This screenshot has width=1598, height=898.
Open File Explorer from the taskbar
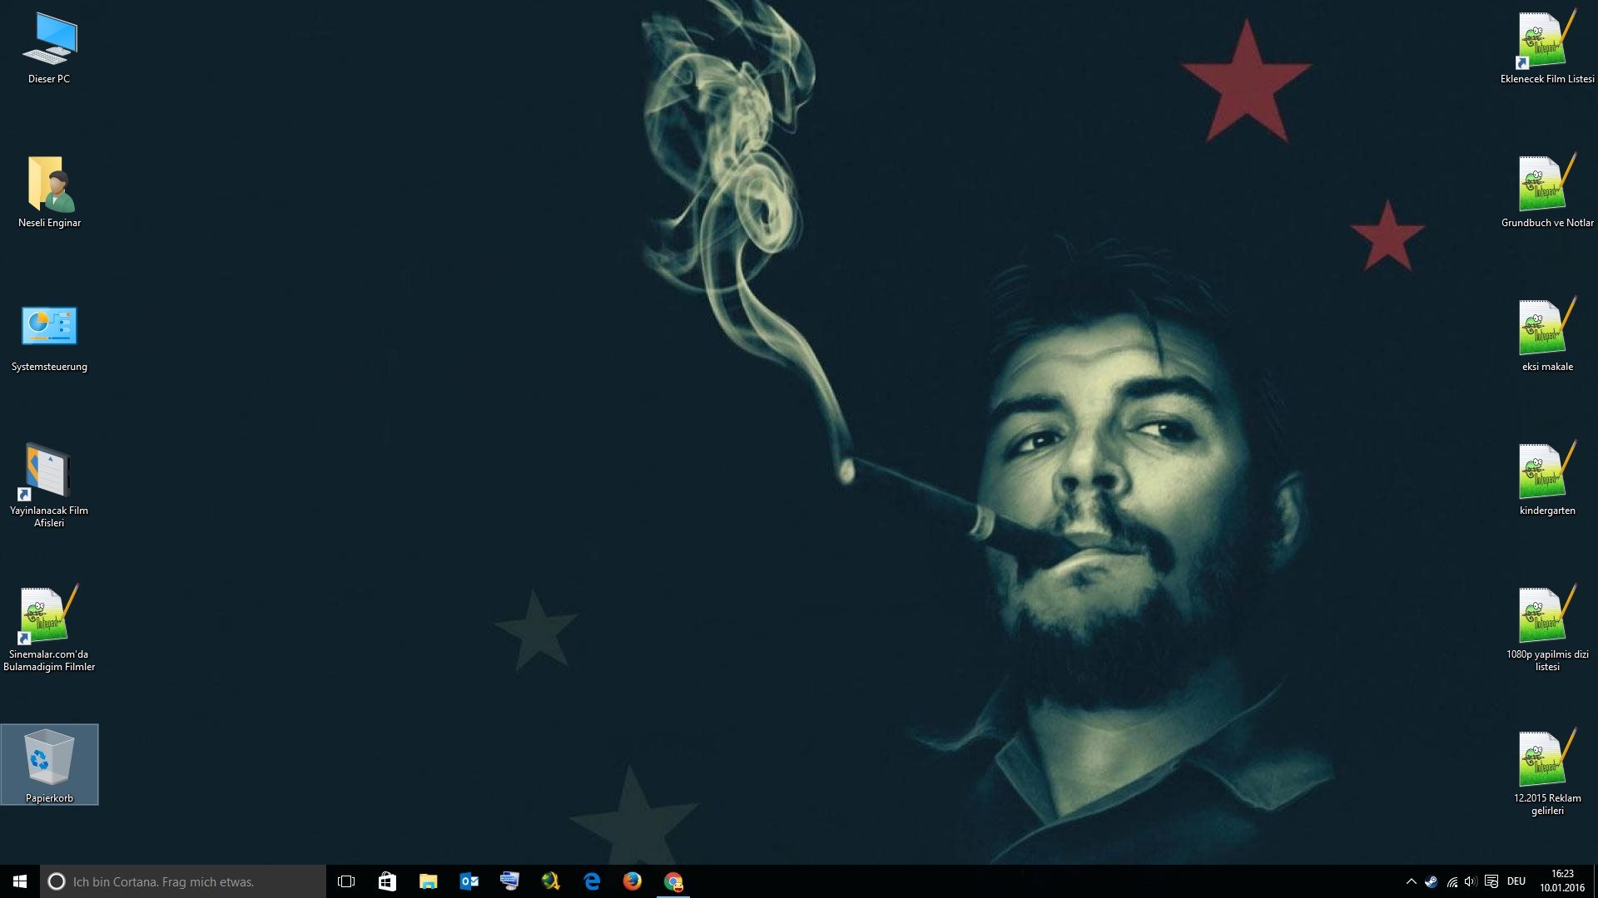click(x=428, y=881)
